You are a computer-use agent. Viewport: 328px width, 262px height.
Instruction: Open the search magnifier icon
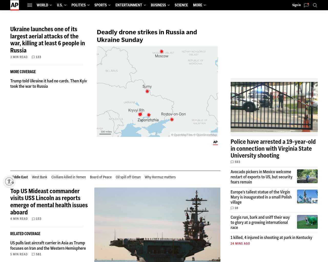coord(315,5)
